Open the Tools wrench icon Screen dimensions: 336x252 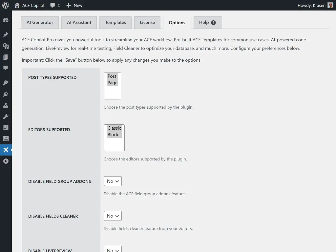pyautogui.click(x=6, y=116)
